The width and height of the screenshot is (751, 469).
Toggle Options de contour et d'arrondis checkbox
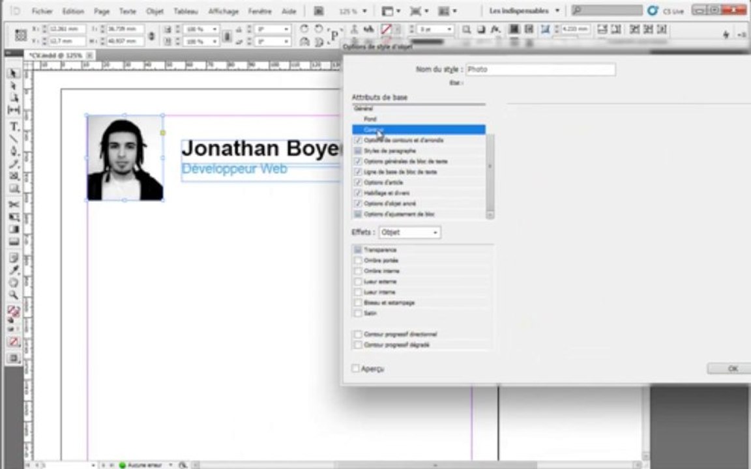358,140
